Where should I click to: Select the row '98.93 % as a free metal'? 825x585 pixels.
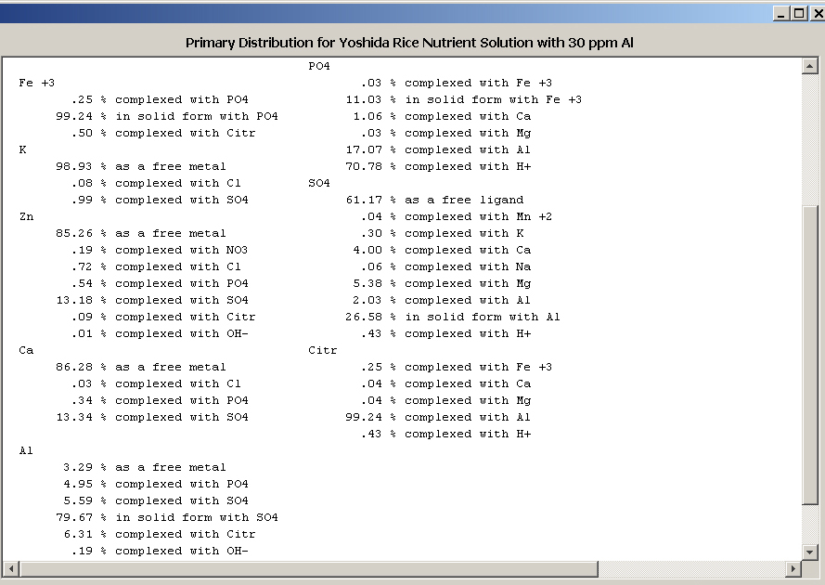[x=141, y=166]
